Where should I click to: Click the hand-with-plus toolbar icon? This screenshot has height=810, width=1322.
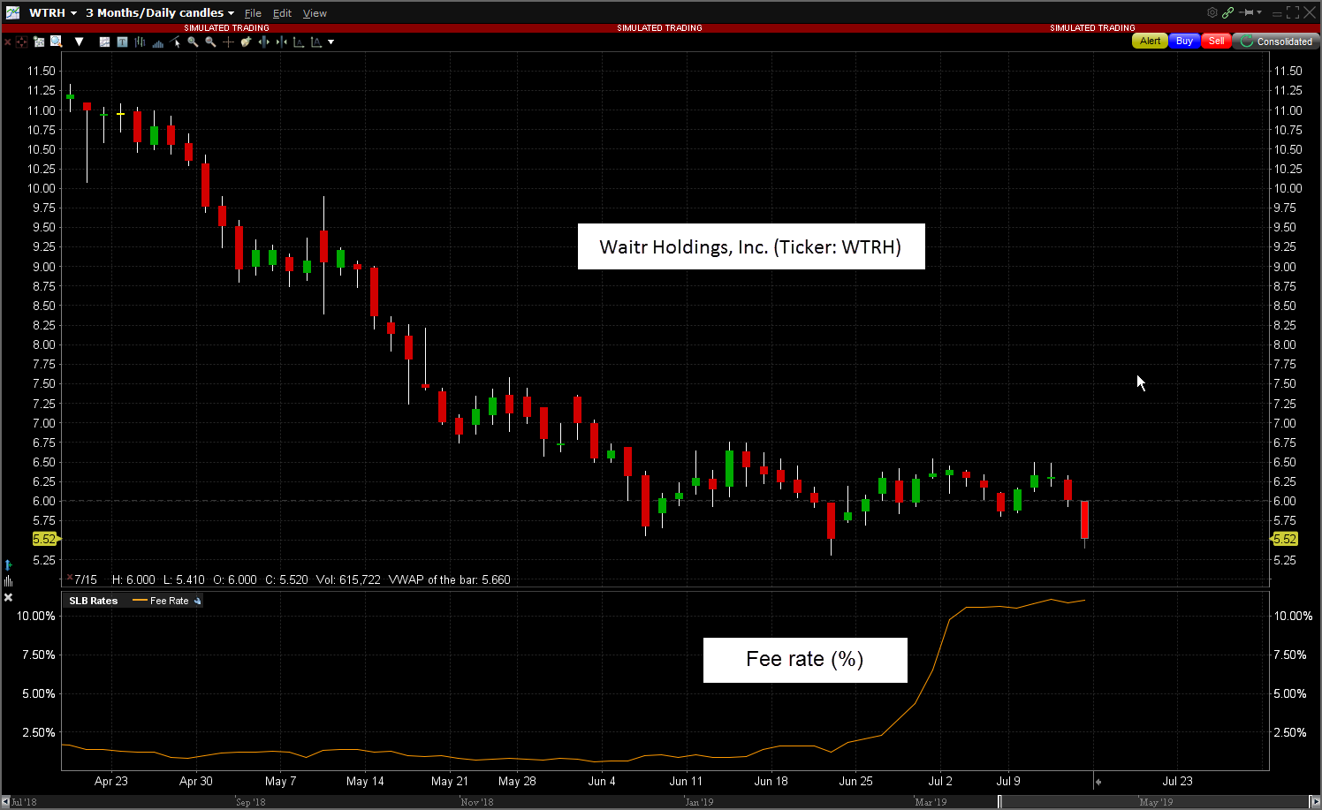(246, 42)
